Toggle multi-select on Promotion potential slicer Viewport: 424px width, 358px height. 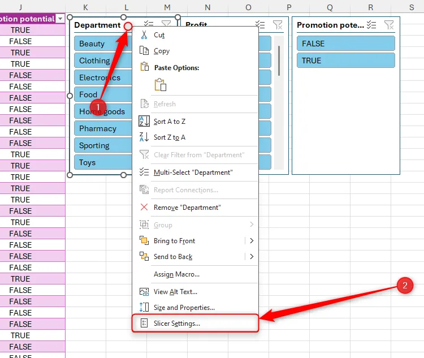(x=371, y=25)
